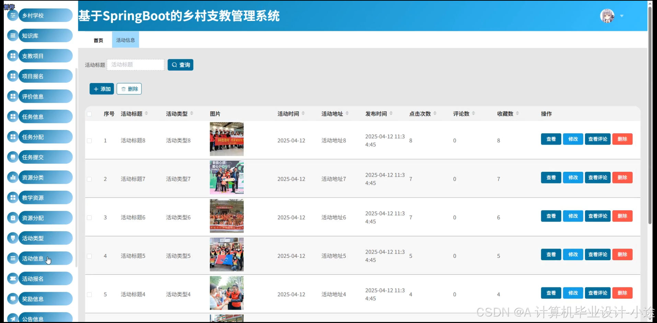657x323 pixels.
Task: Click the 活动信息 list icon
Action: 13,258
